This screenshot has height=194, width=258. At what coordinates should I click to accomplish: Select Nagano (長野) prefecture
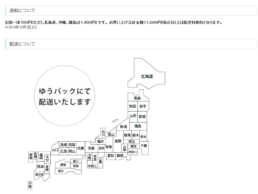coord(118,141)
